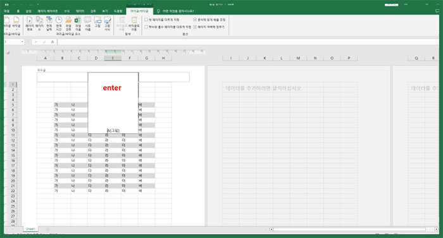
Task: Select column E header
Action: [113, 58]
